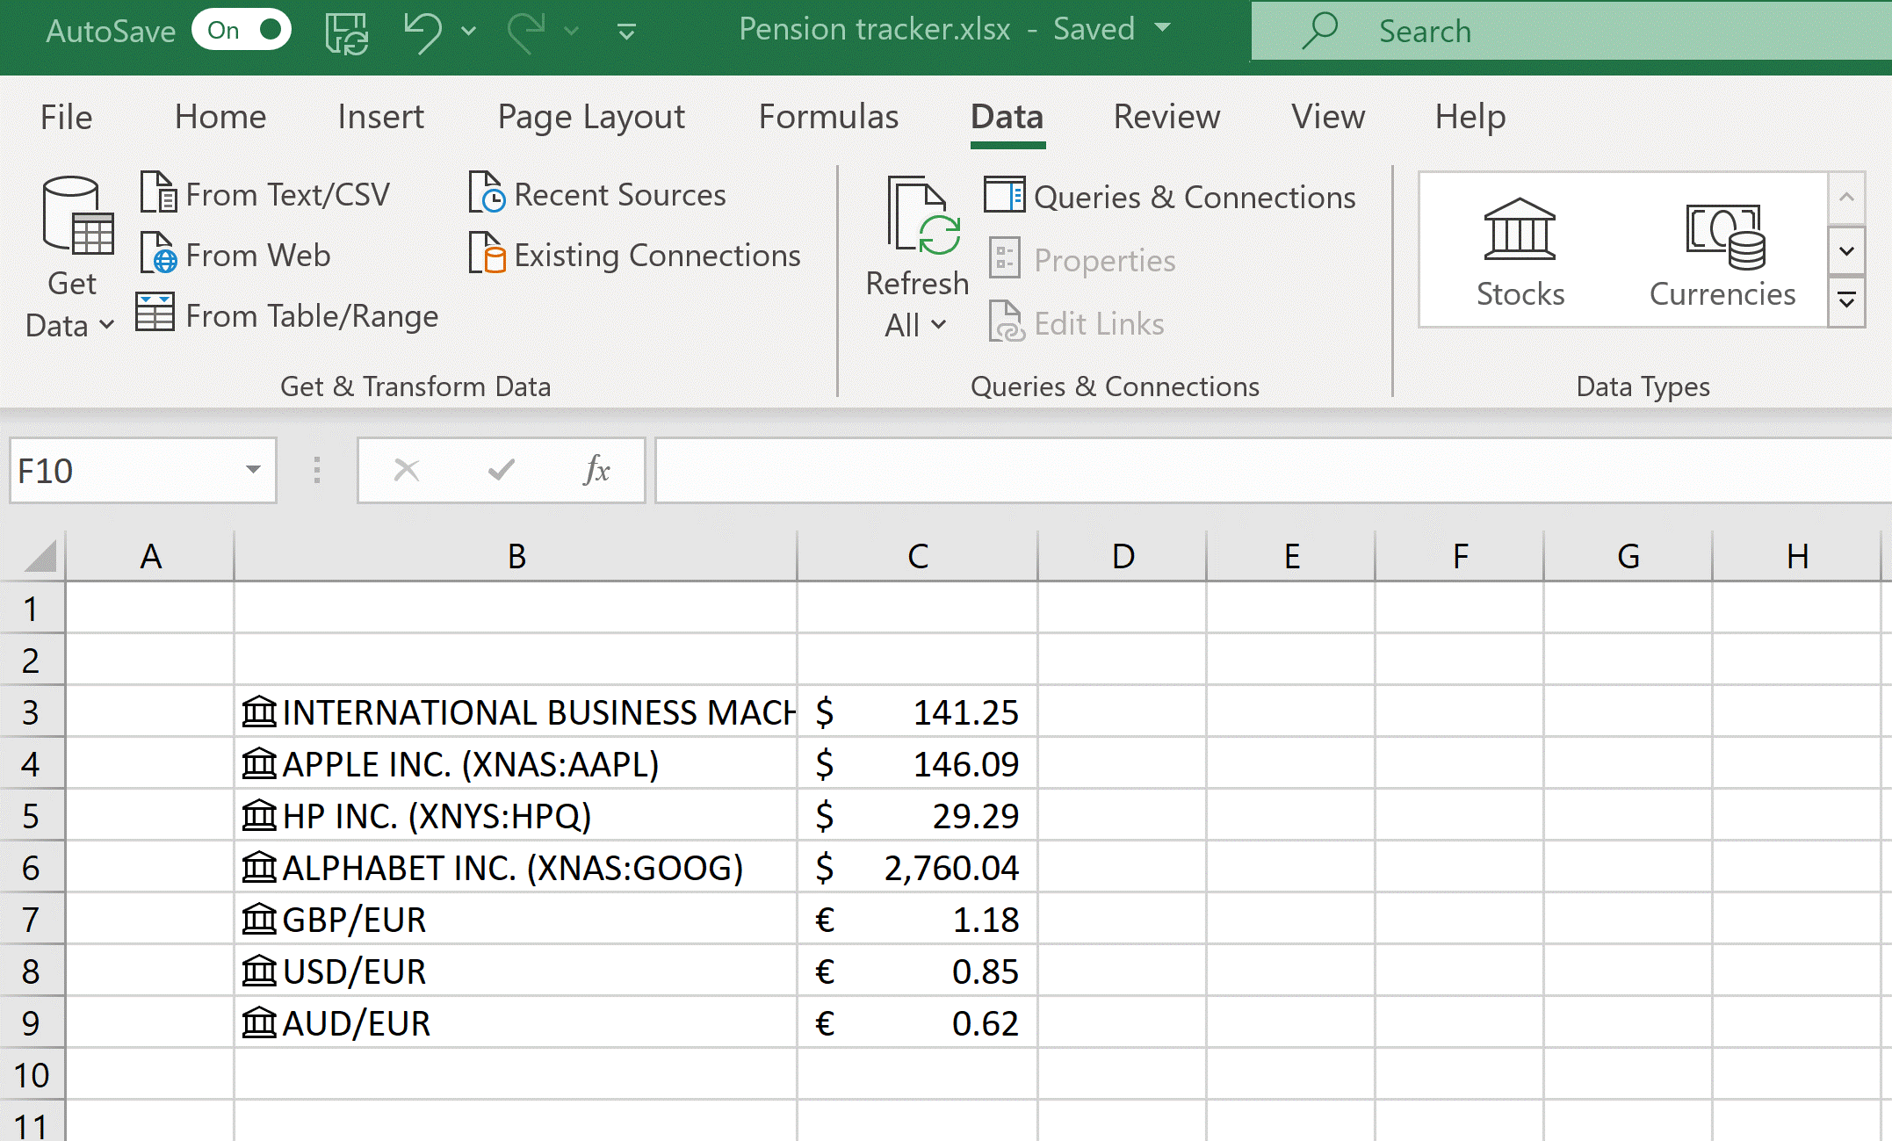Open the Get Data menu button
This screenshot has width=1892, height=1141.
(x=71, y=257)
